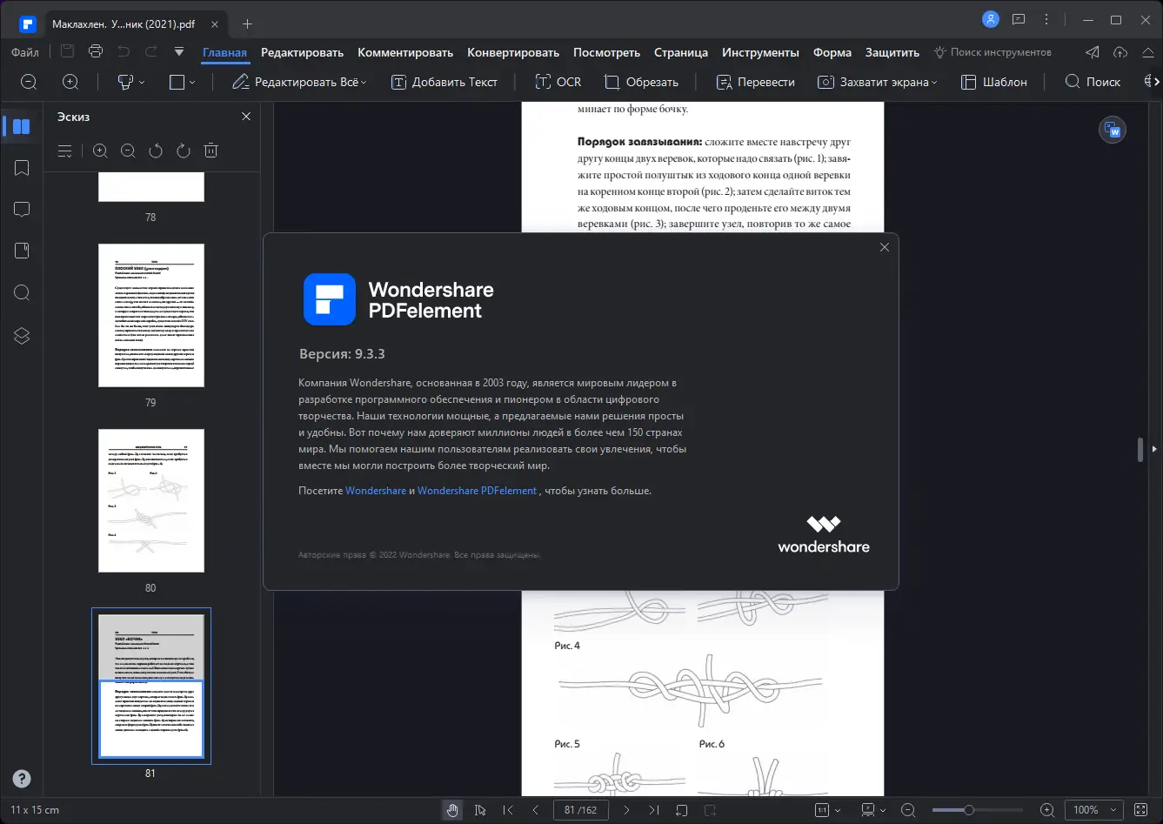Open the Редактировать Всё dropdown

coord(299,81)
